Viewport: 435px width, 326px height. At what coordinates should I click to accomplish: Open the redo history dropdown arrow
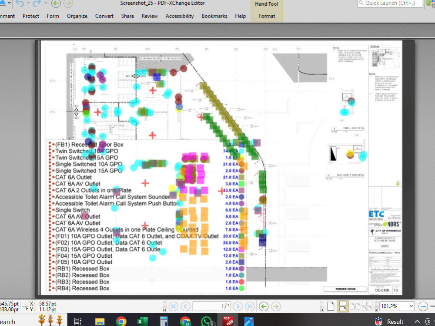(46, 3)
